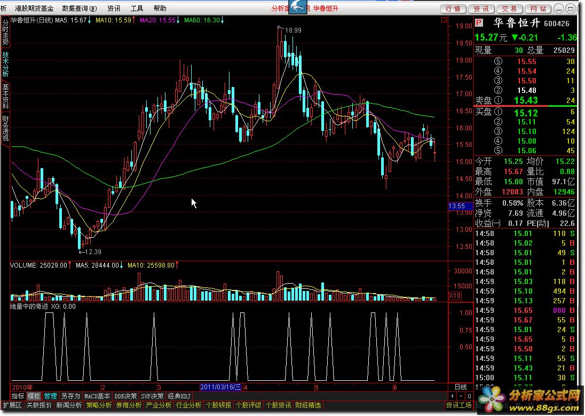Open the 资讯 menu in the menu bar
This screenshot has width=585, height=416.
point(114,8)
